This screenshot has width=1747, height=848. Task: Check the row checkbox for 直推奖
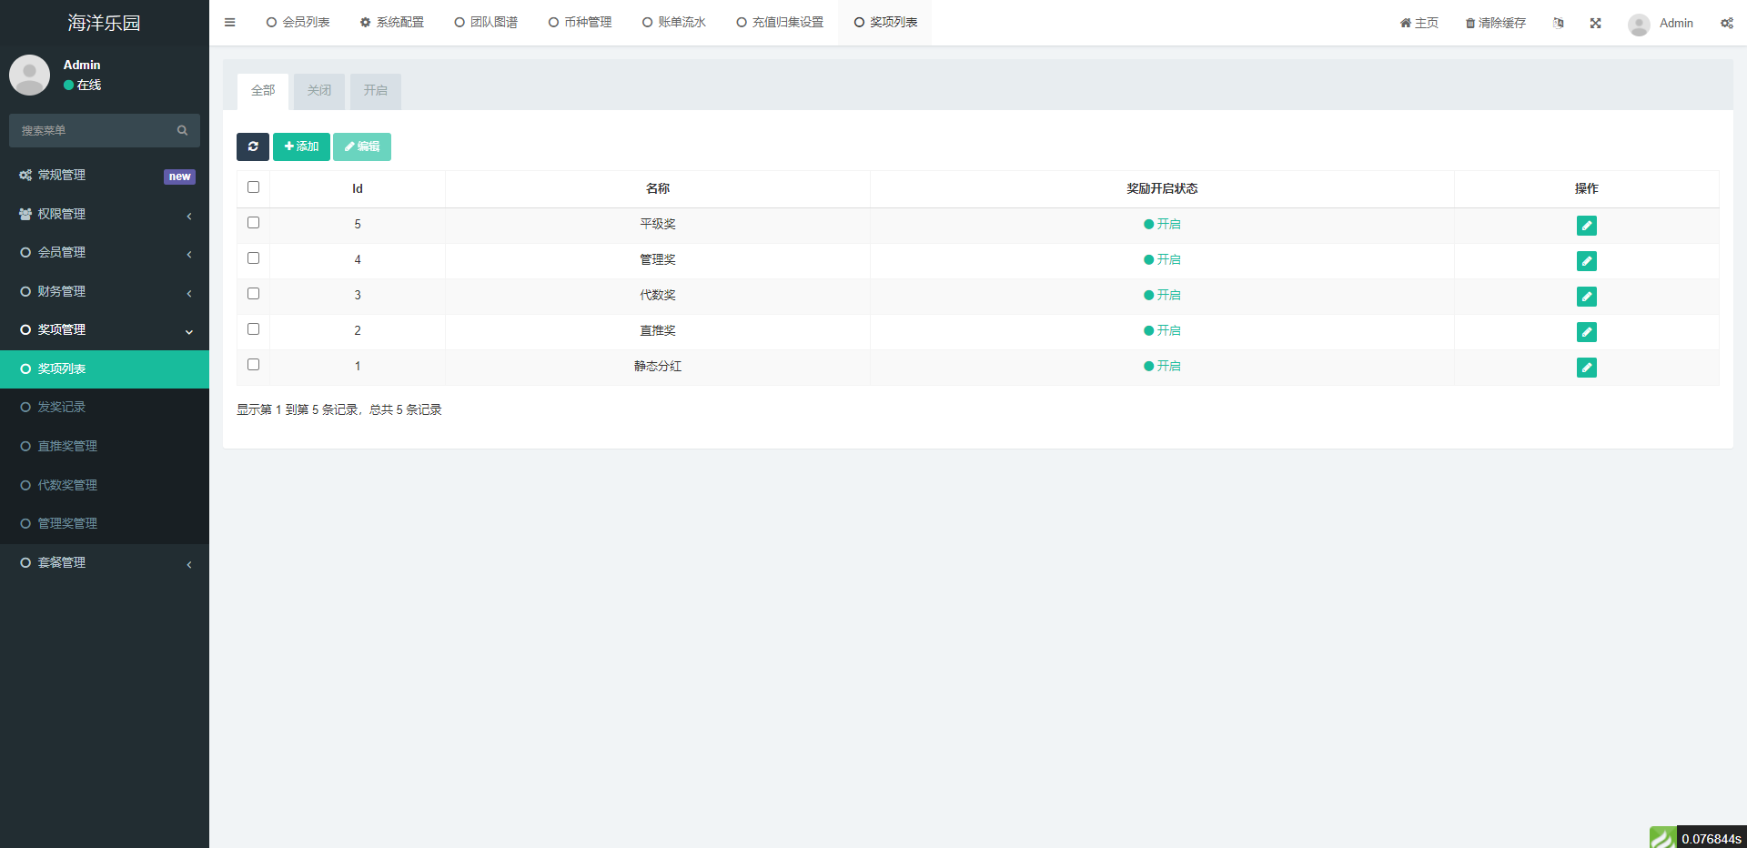(x=253, y=328)
